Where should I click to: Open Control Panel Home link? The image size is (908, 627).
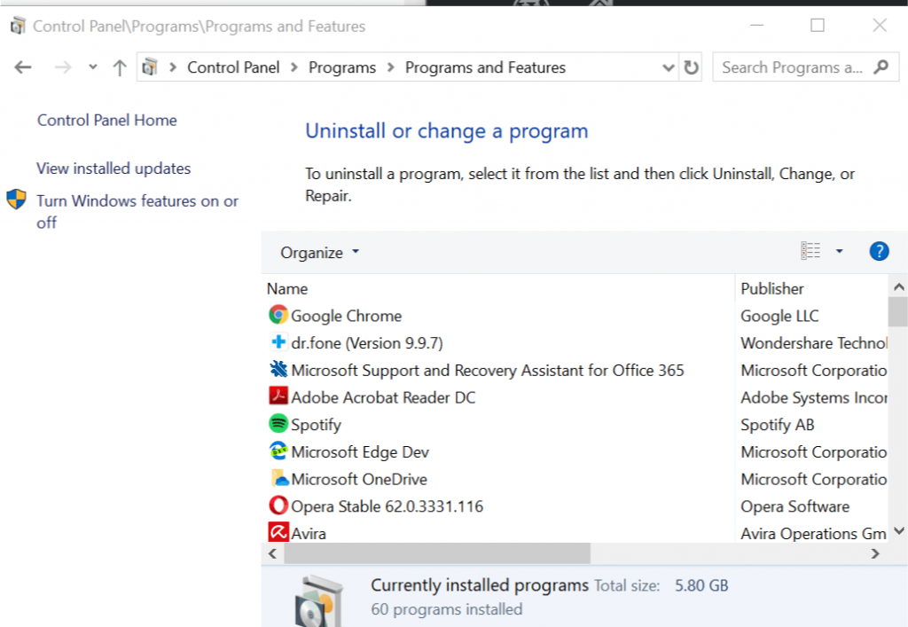pos(107,120)
